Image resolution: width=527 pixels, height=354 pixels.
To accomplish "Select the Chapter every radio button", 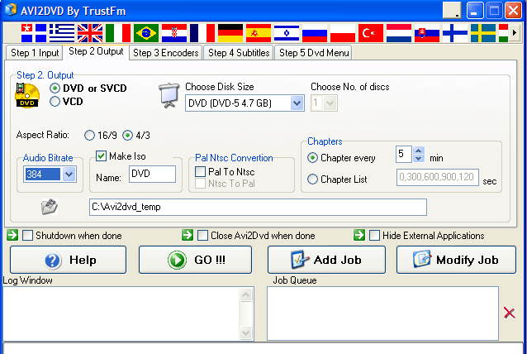I will (x=312, y=157).
